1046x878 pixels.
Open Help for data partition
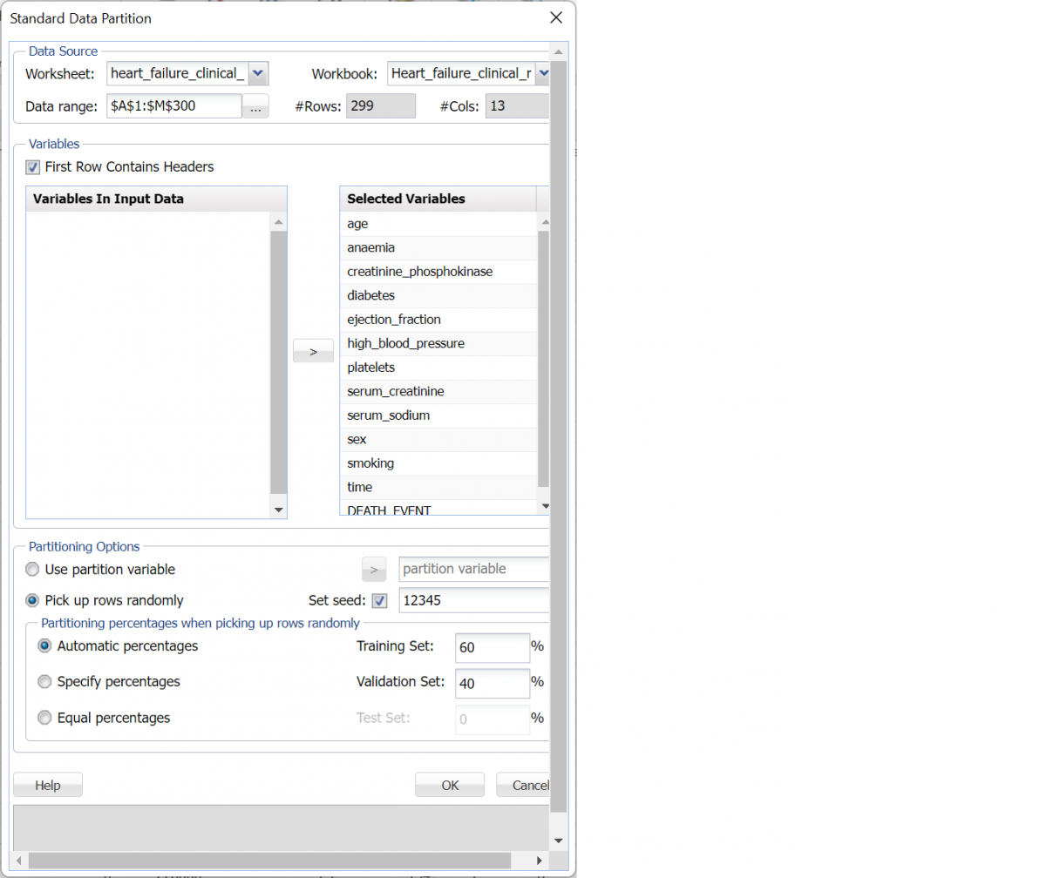pyautogui.click(x=48, y=785)
